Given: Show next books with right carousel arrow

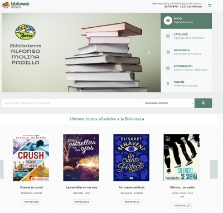Looking at the screenshot, I should 214,169.
